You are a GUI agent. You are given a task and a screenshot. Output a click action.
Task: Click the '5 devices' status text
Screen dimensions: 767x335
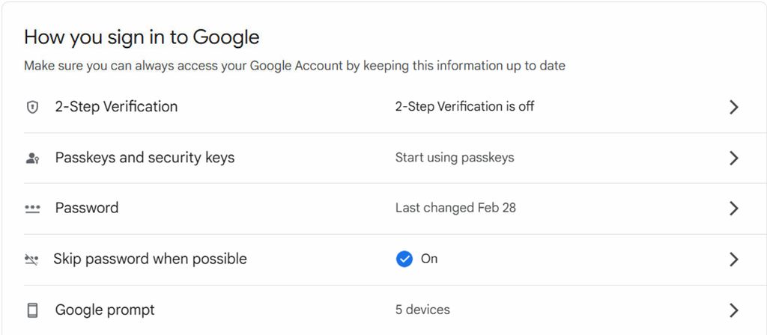pyautogui.click(x=422, y=310)
